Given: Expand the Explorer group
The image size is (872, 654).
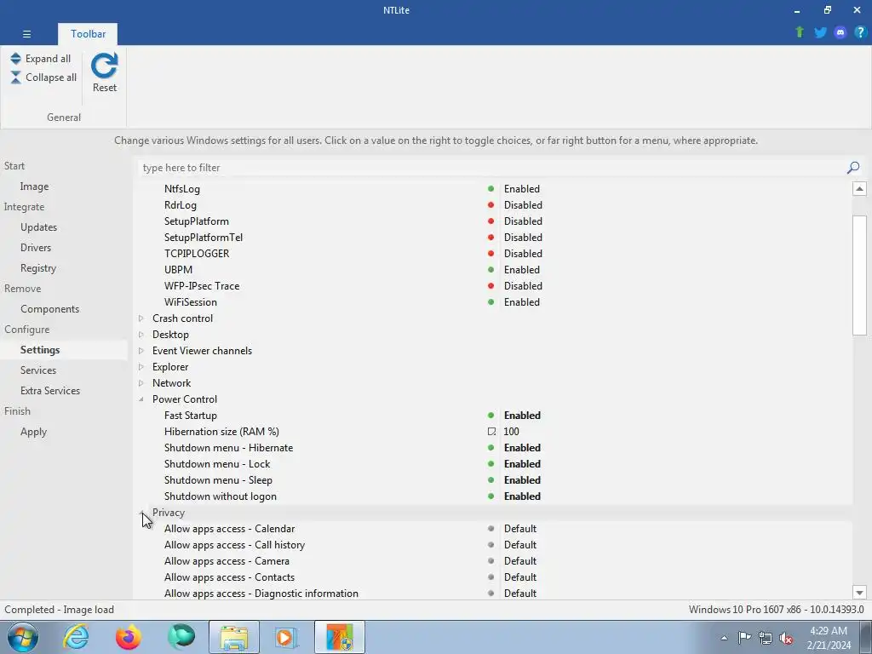Looking at the screenshot, I should pos(141,366).
